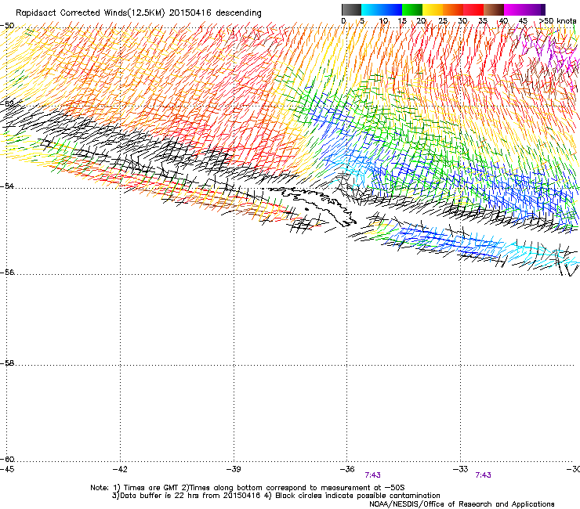
Task: Click the '-58' latitude axis label
Action: [x=7, y=363]
